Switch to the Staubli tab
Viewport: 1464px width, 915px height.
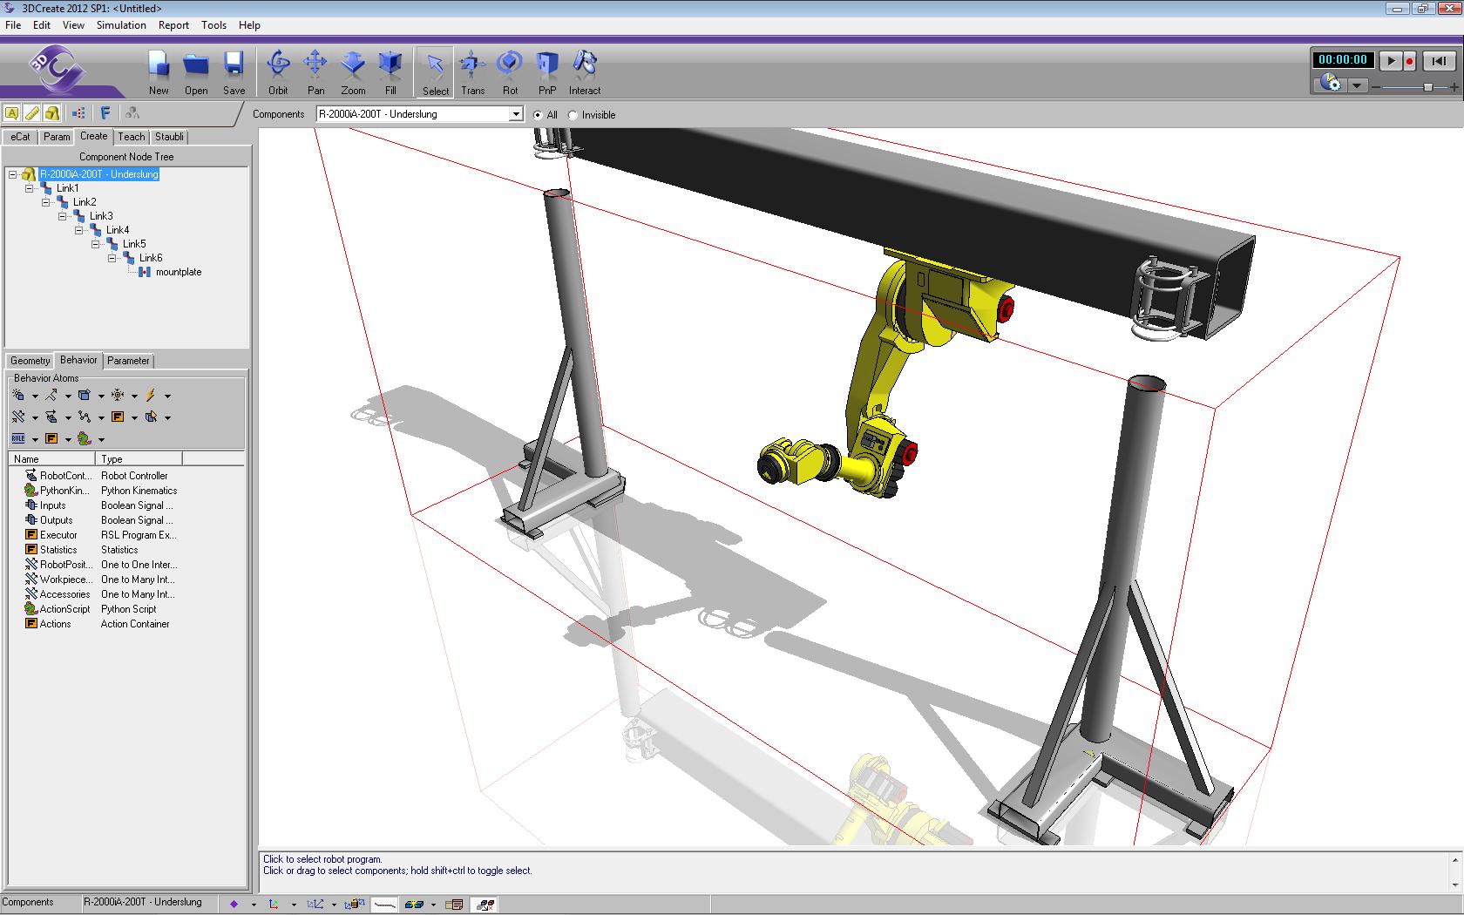tap(169, 137)
